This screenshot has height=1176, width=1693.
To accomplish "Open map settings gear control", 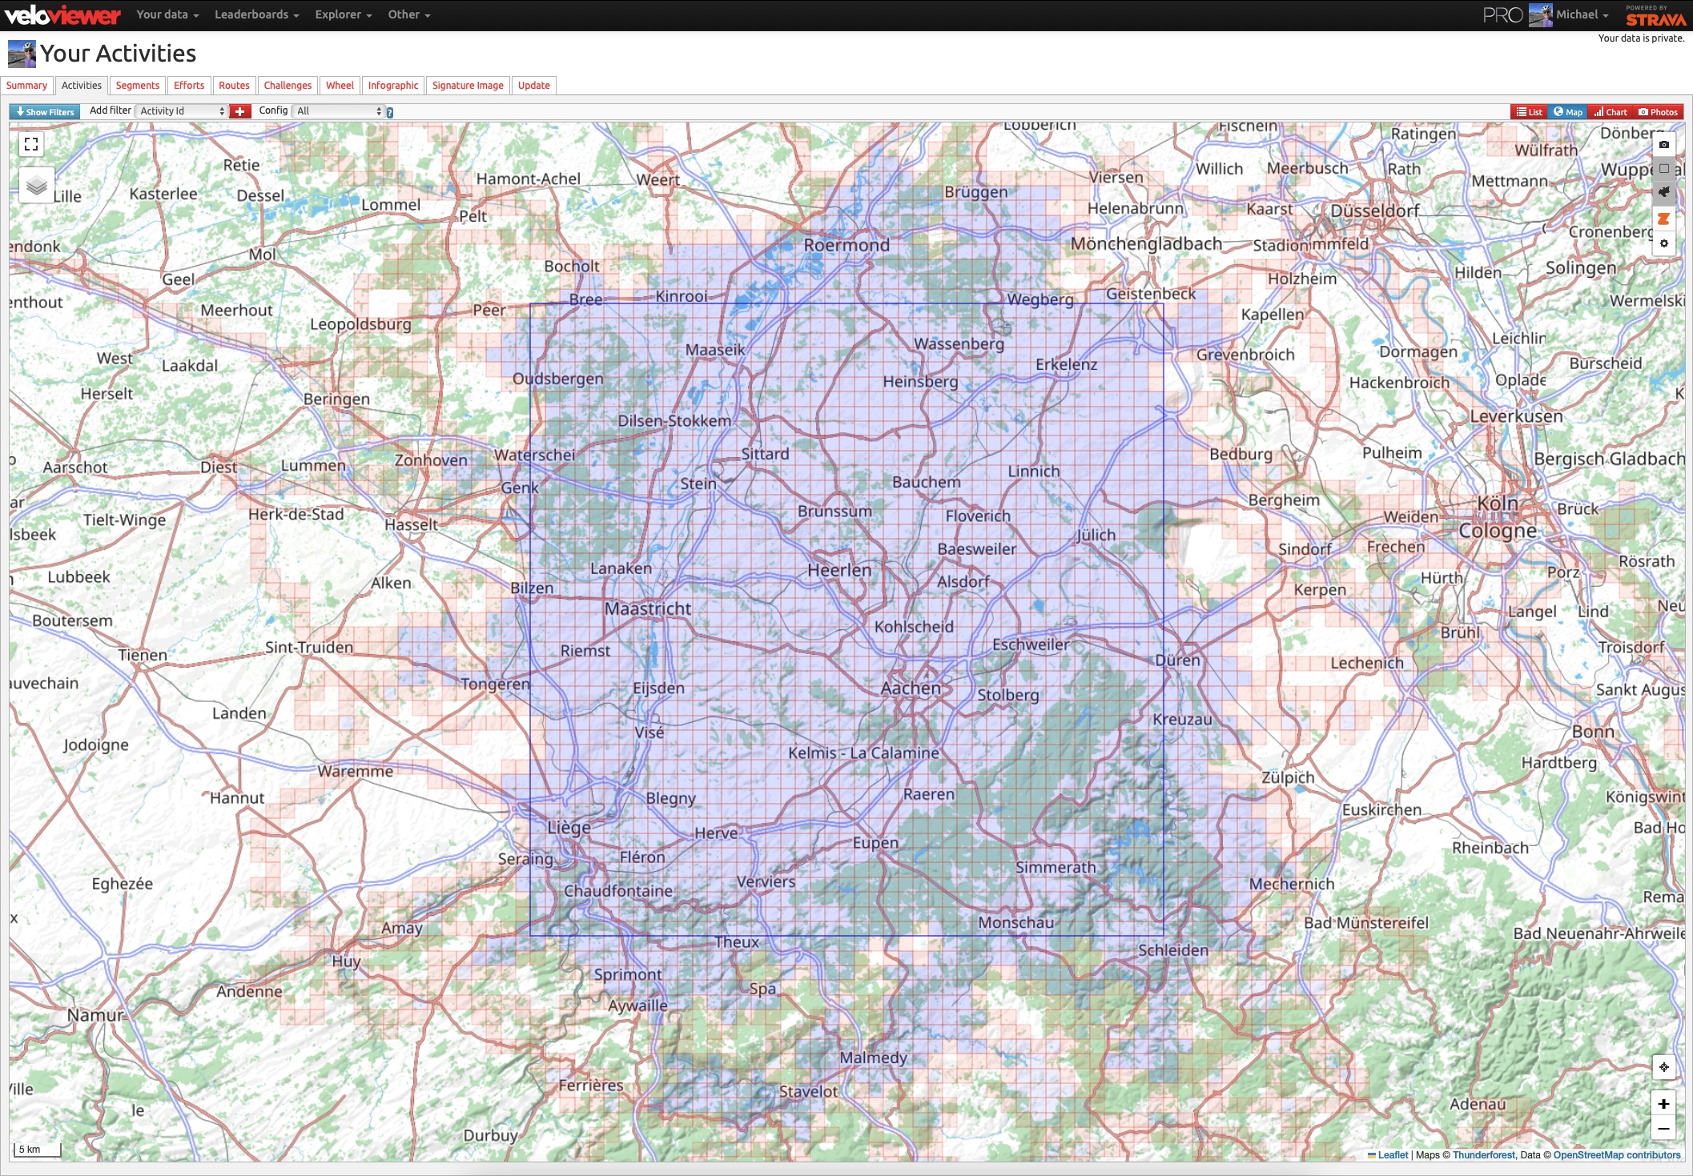I will click(x=1664, y=243).
